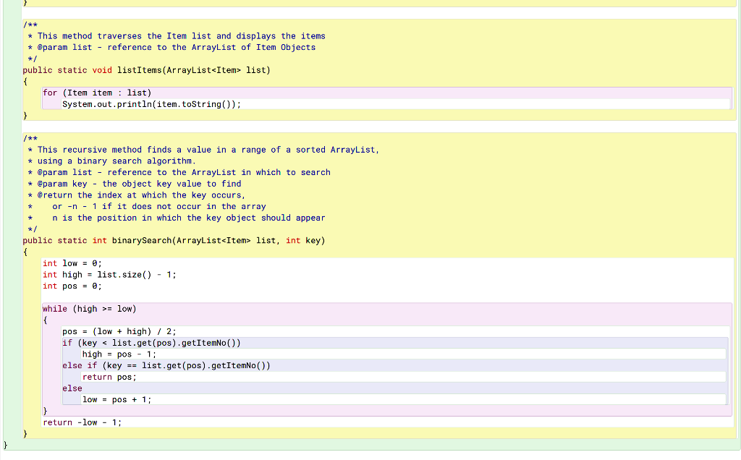Click the else keyword in binarySearch
Screen dimensions: 741x460
point(71,388)
